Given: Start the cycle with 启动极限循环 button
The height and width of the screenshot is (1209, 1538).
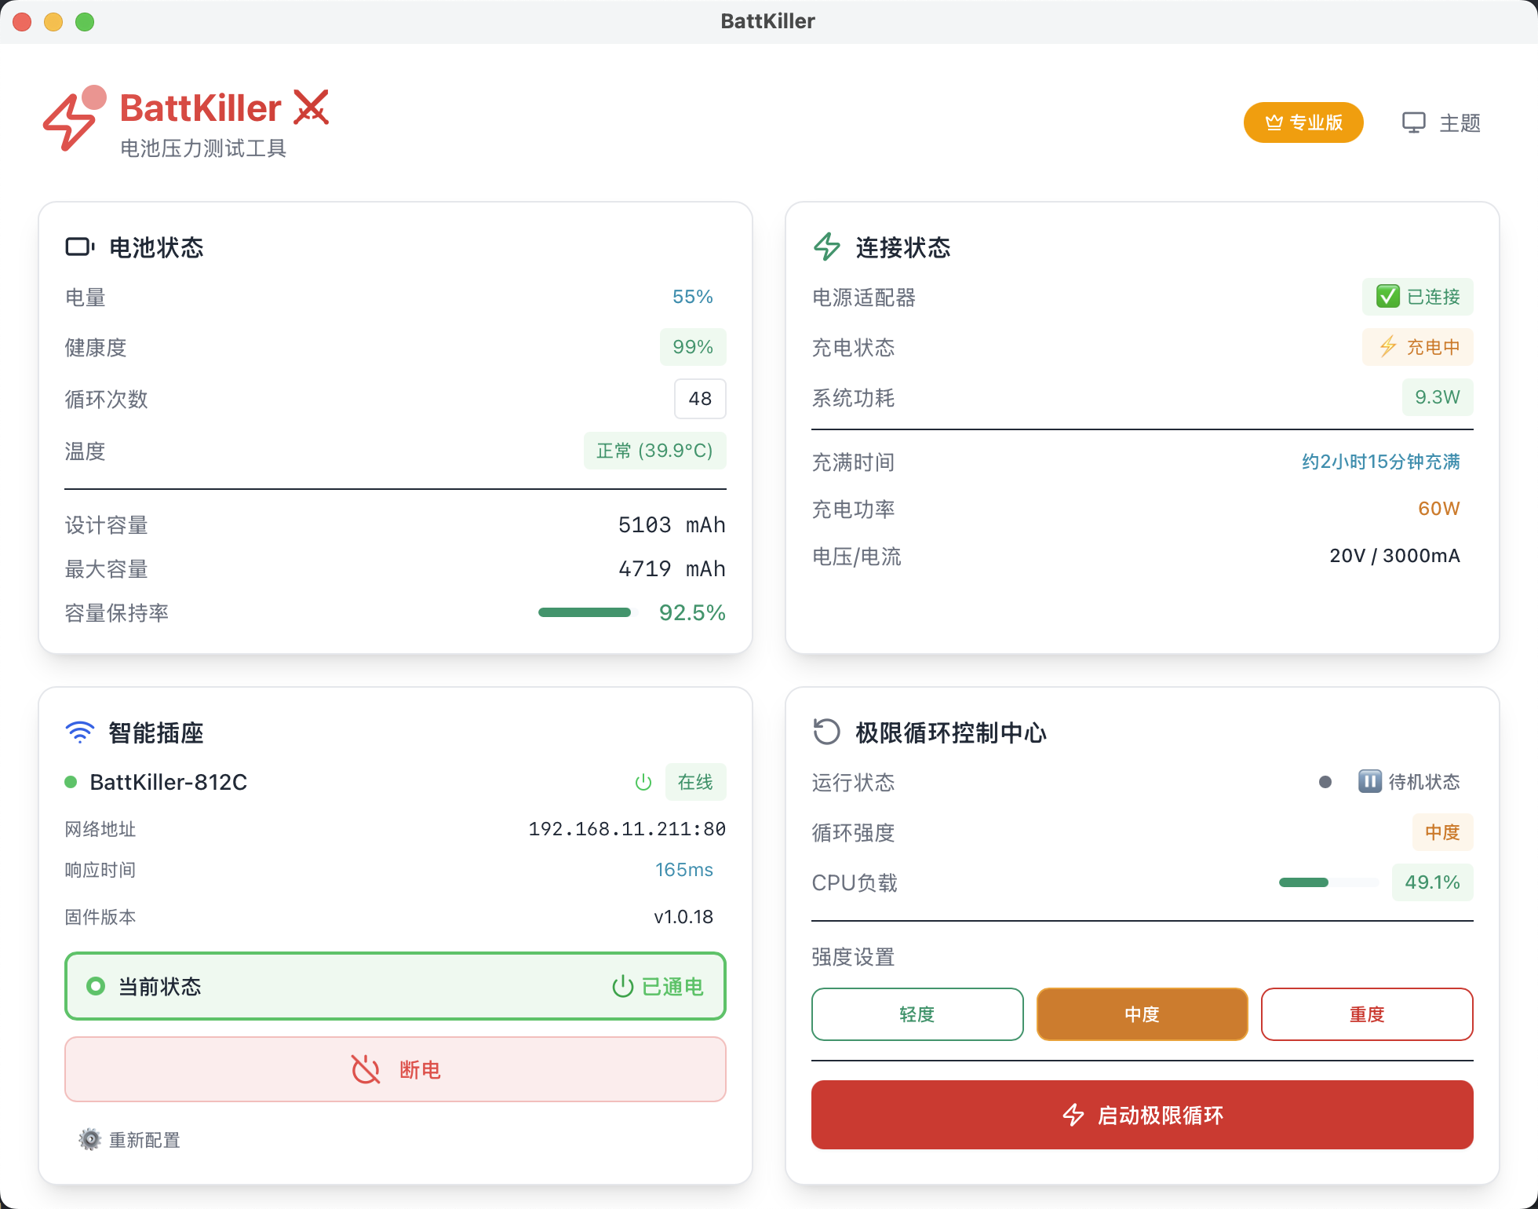Looking at the screenshot, I should click(1142, 1115).
